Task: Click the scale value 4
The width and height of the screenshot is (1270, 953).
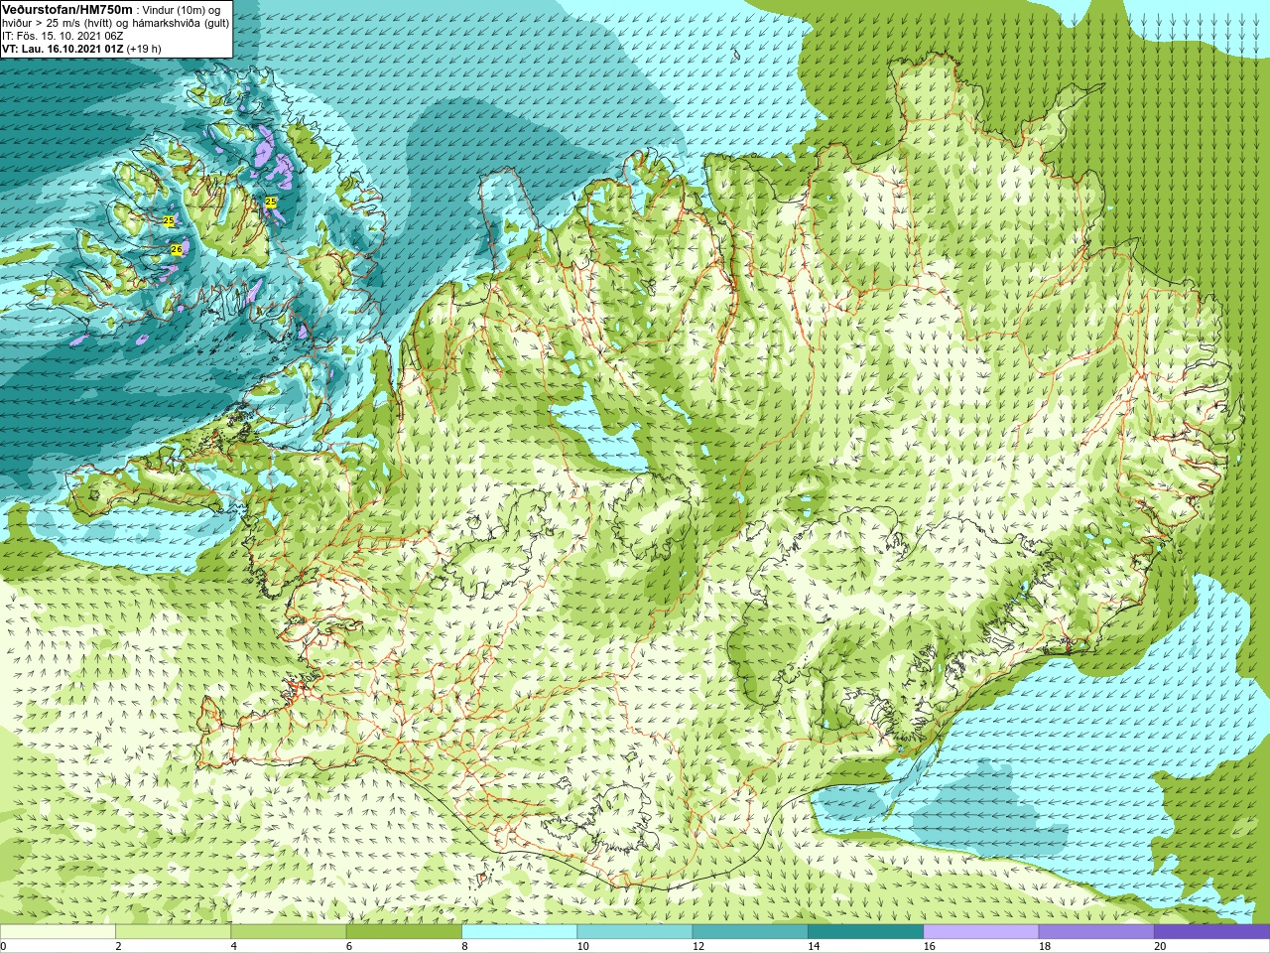Action: click(x=234, y=946)
